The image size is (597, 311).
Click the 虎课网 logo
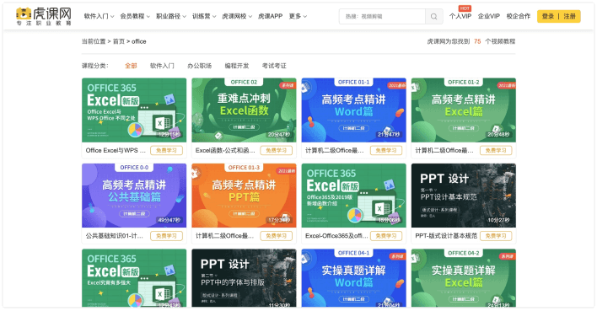coord(43,16)
